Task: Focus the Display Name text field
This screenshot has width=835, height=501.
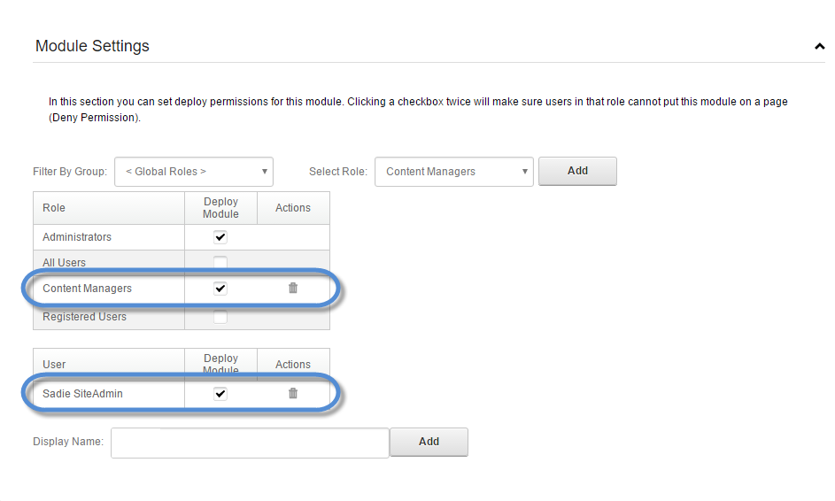Action: [250, 443]
